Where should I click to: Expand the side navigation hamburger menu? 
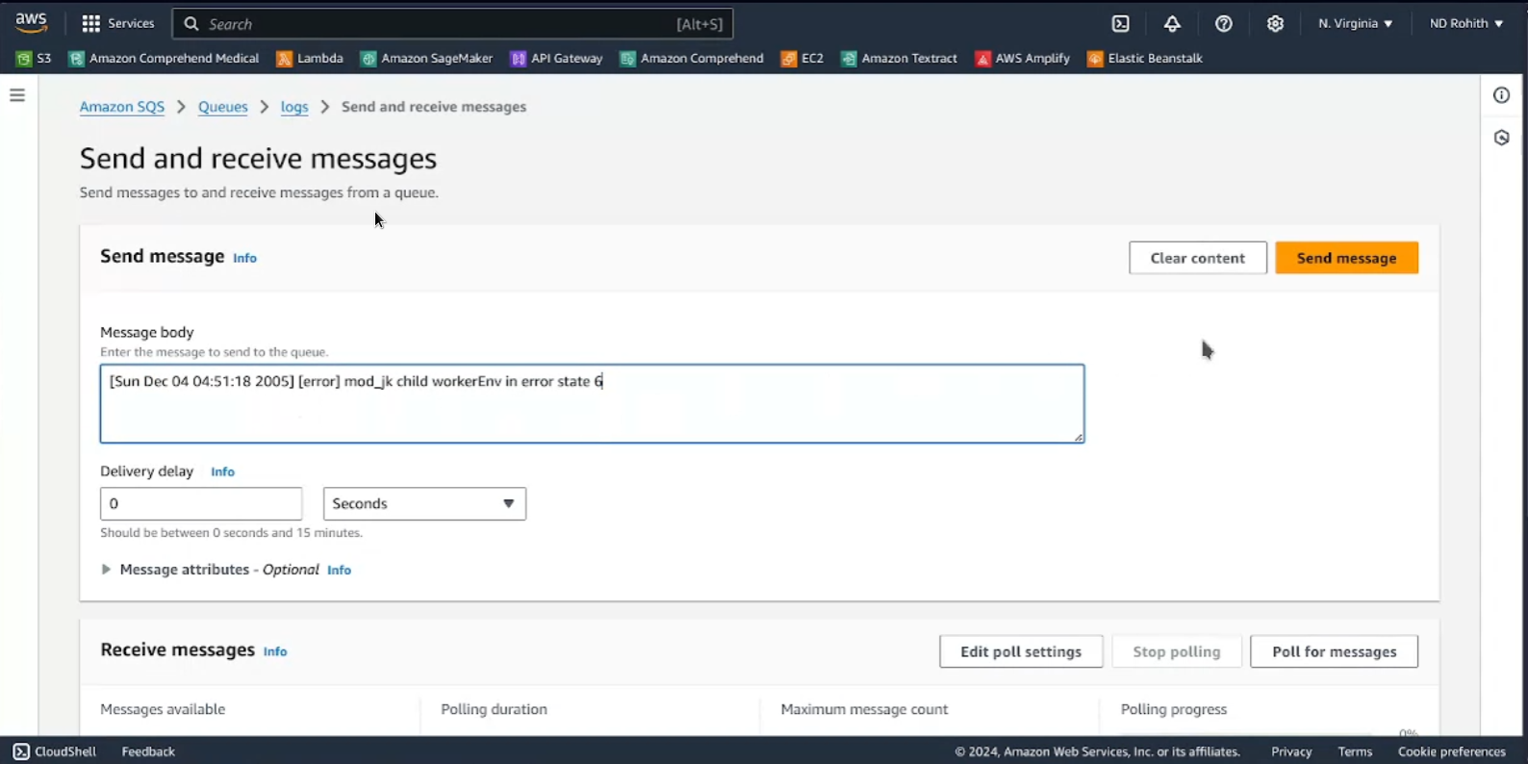tap(17, 95)
